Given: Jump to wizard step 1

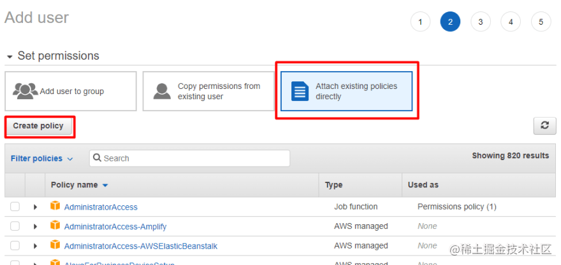Looking at the screenshot, I should point(419,22).
